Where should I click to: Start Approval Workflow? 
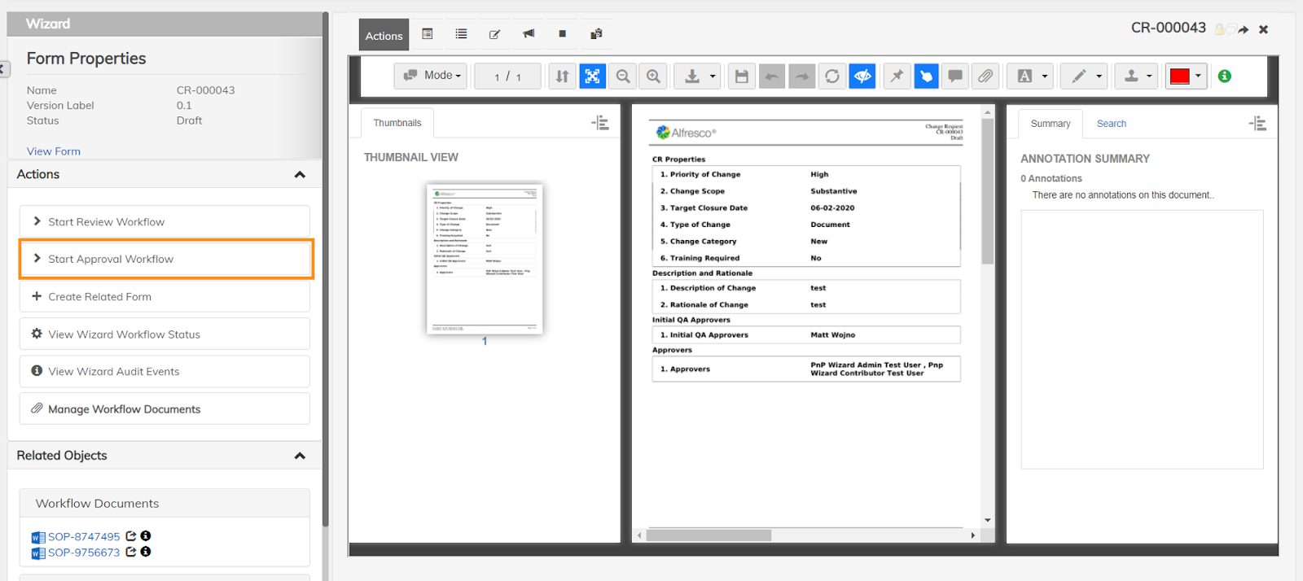pyautogui.click(x=165, y=259)
